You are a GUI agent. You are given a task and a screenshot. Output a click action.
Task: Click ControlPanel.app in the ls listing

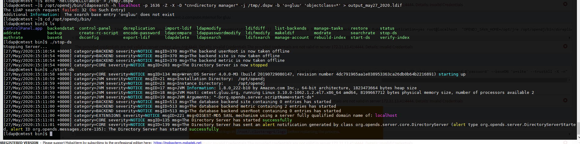point(23,28)
